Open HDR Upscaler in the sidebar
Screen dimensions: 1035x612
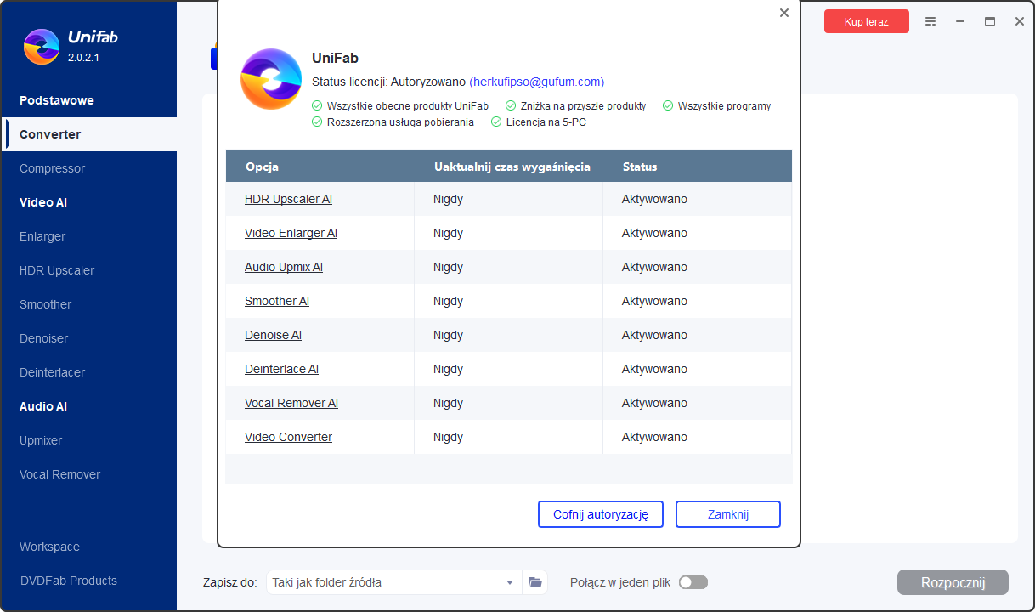coord(88,270)
